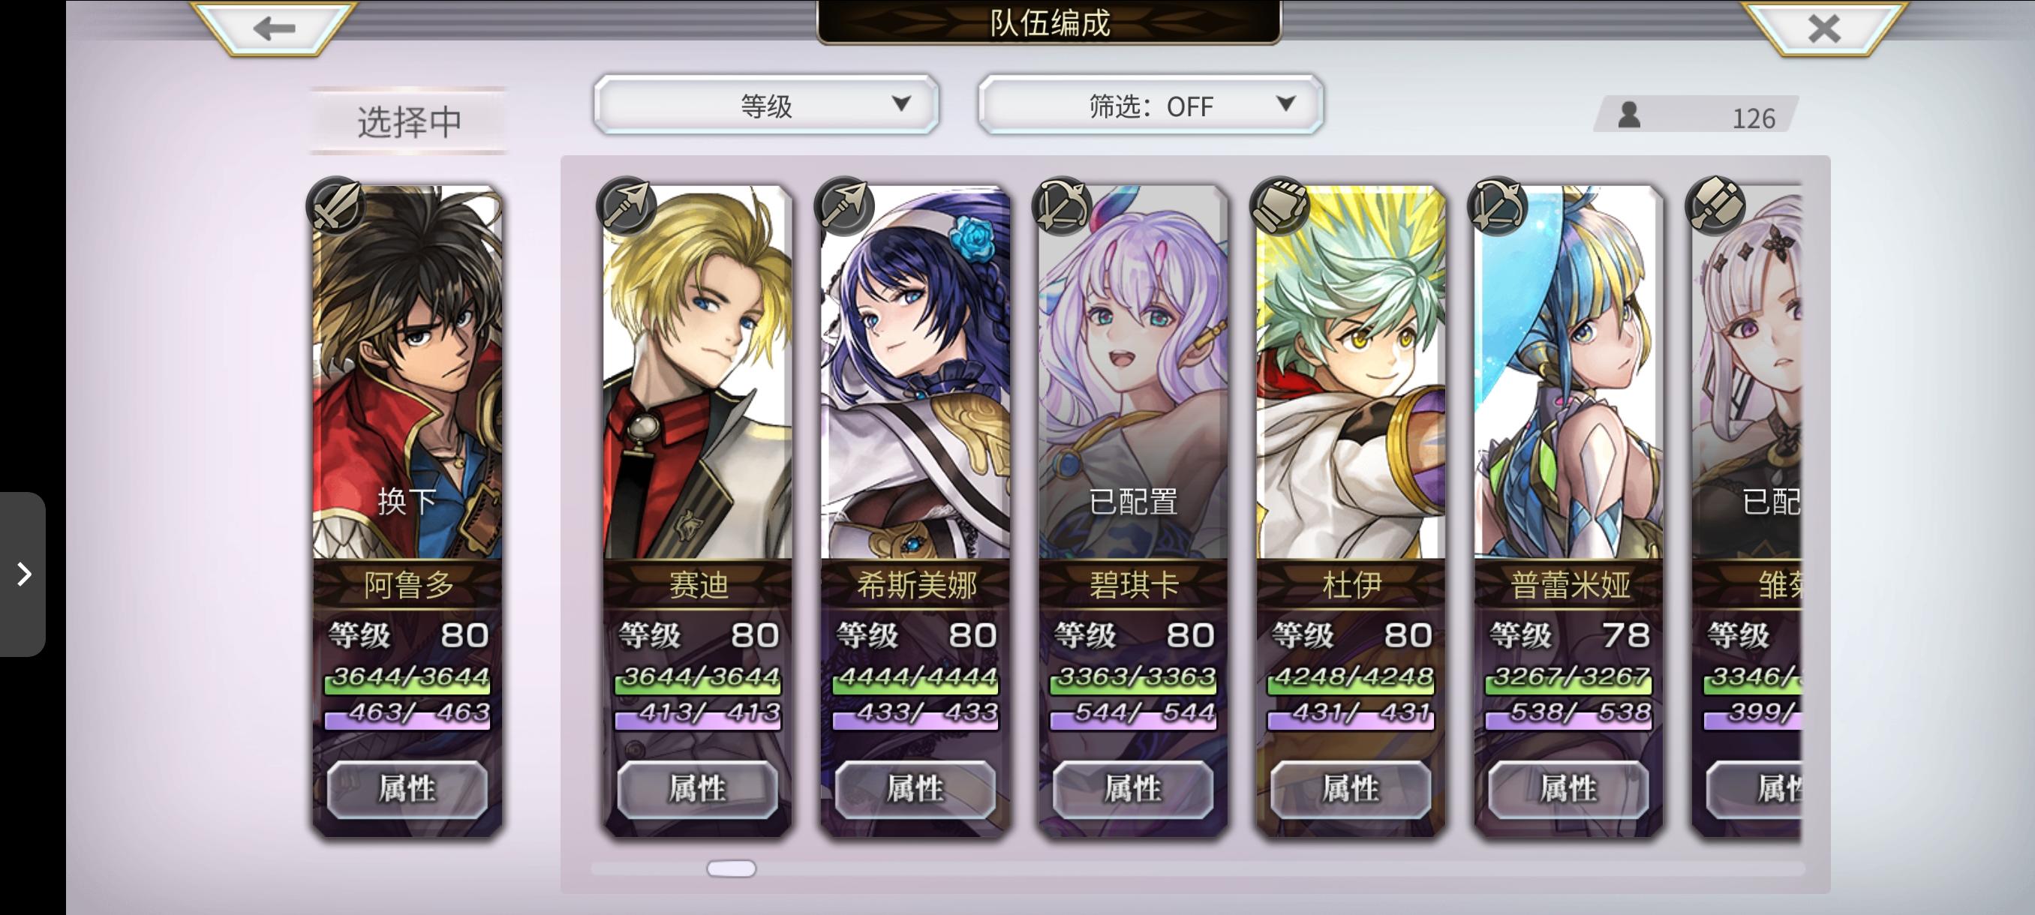Screen dimensions: 2035x915
Task: Click fist weapon icon on 杜伊 card
Action: 1279,206
